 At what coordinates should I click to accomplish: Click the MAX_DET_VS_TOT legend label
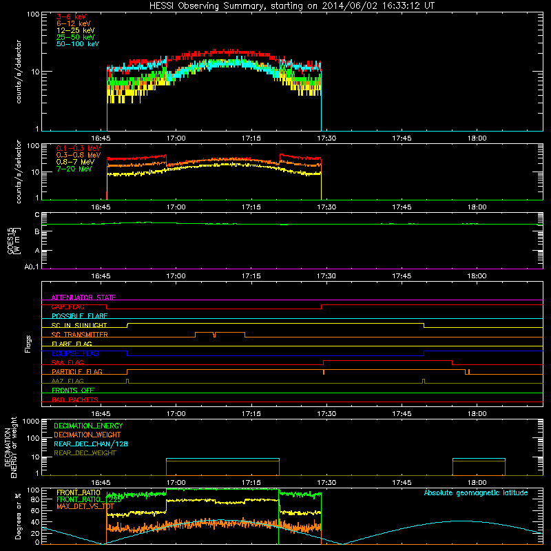click(85, 506)
